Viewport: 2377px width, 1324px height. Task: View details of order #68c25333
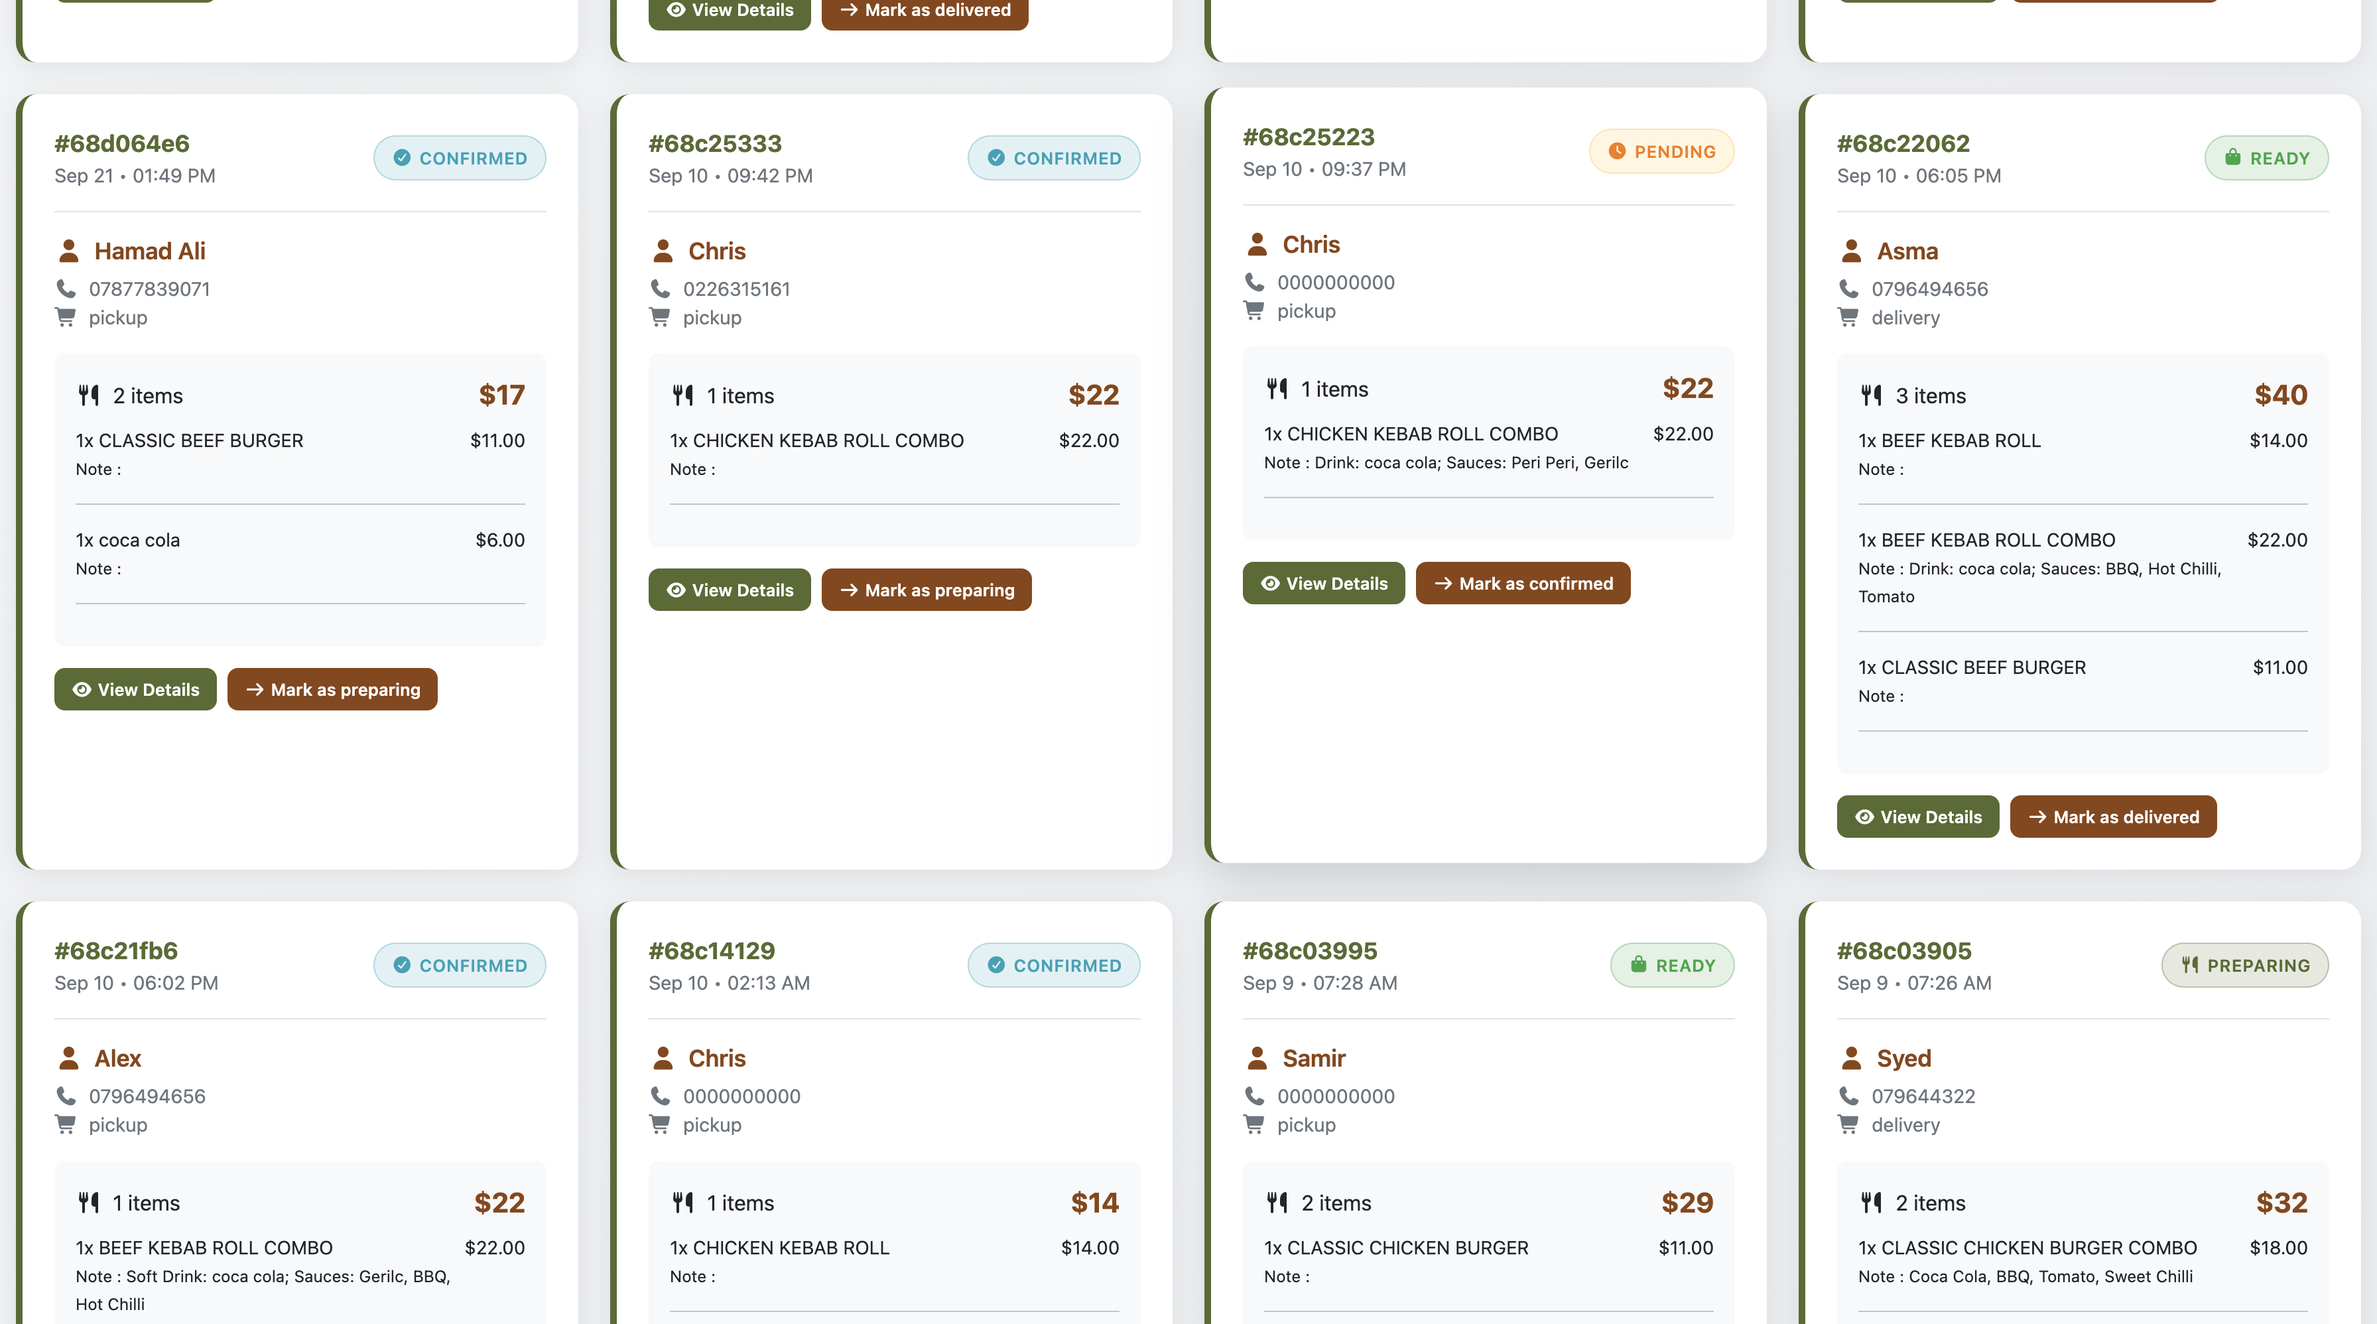730,590
